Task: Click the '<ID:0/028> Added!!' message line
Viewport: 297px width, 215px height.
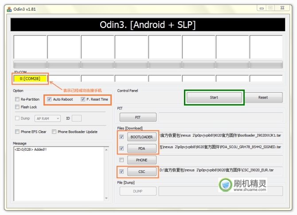Action: click(31, 149)
